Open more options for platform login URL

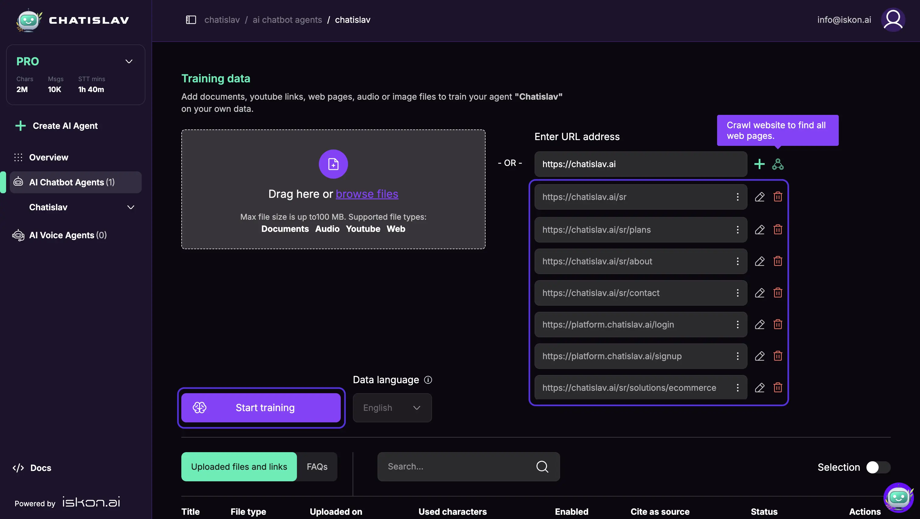coord(737,325)
